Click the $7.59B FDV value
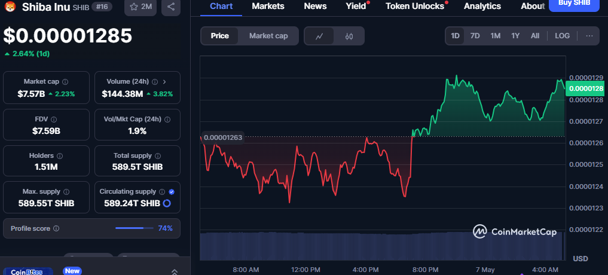This screenshot has width=608, height=275. [46, 131]
